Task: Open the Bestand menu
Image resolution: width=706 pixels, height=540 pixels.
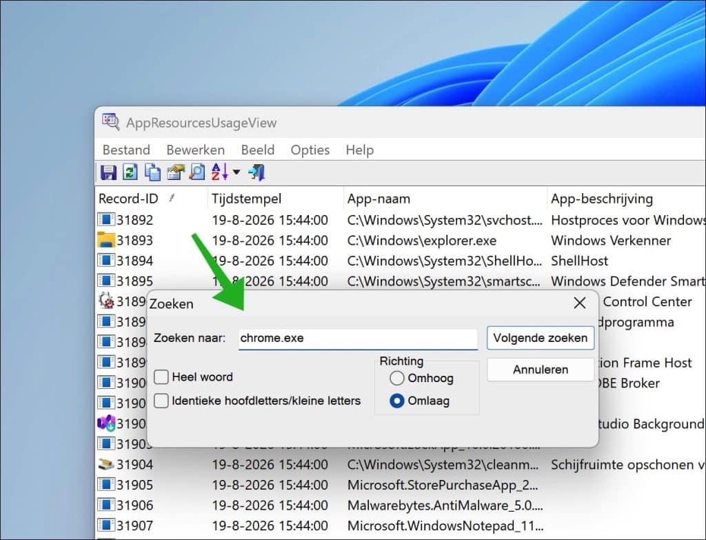Action: pyautogui.click(x=127, y=150)
